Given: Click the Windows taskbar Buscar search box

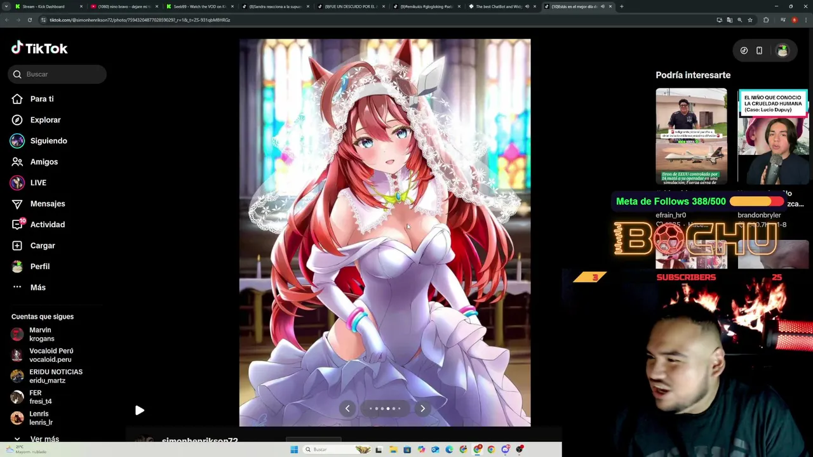Looking at the screenshot, I should (x=336, y=449).
